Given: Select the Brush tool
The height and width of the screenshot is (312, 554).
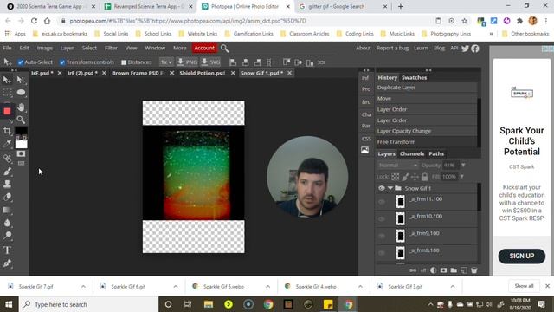Looking at the screenshot, I should click(x=7, y=172).
